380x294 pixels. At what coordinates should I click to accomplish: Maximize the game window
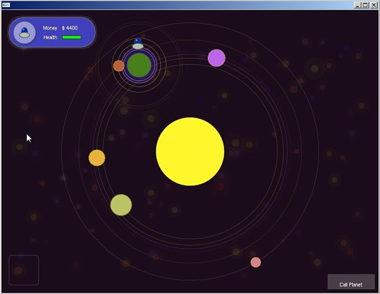tap(365, 5)
